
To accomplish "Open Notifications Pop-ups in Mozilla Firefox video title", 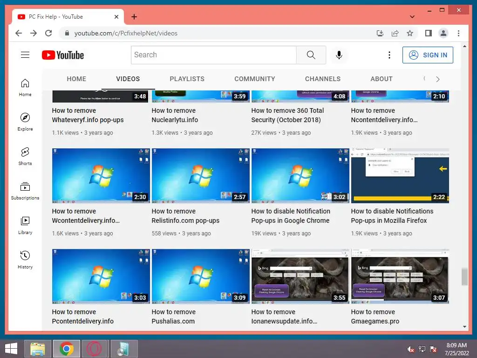I will tap(392, 216).
